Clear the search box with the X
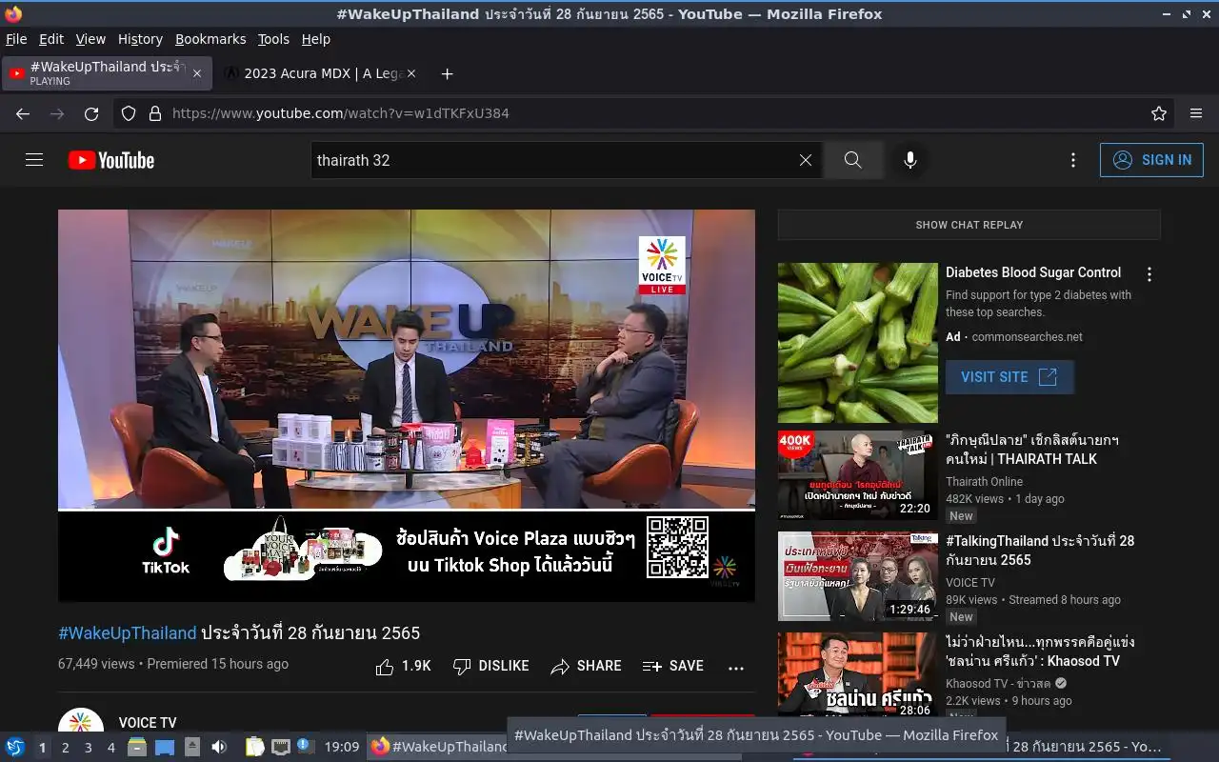The image size is (1219, 762). (x=806, y=160)
